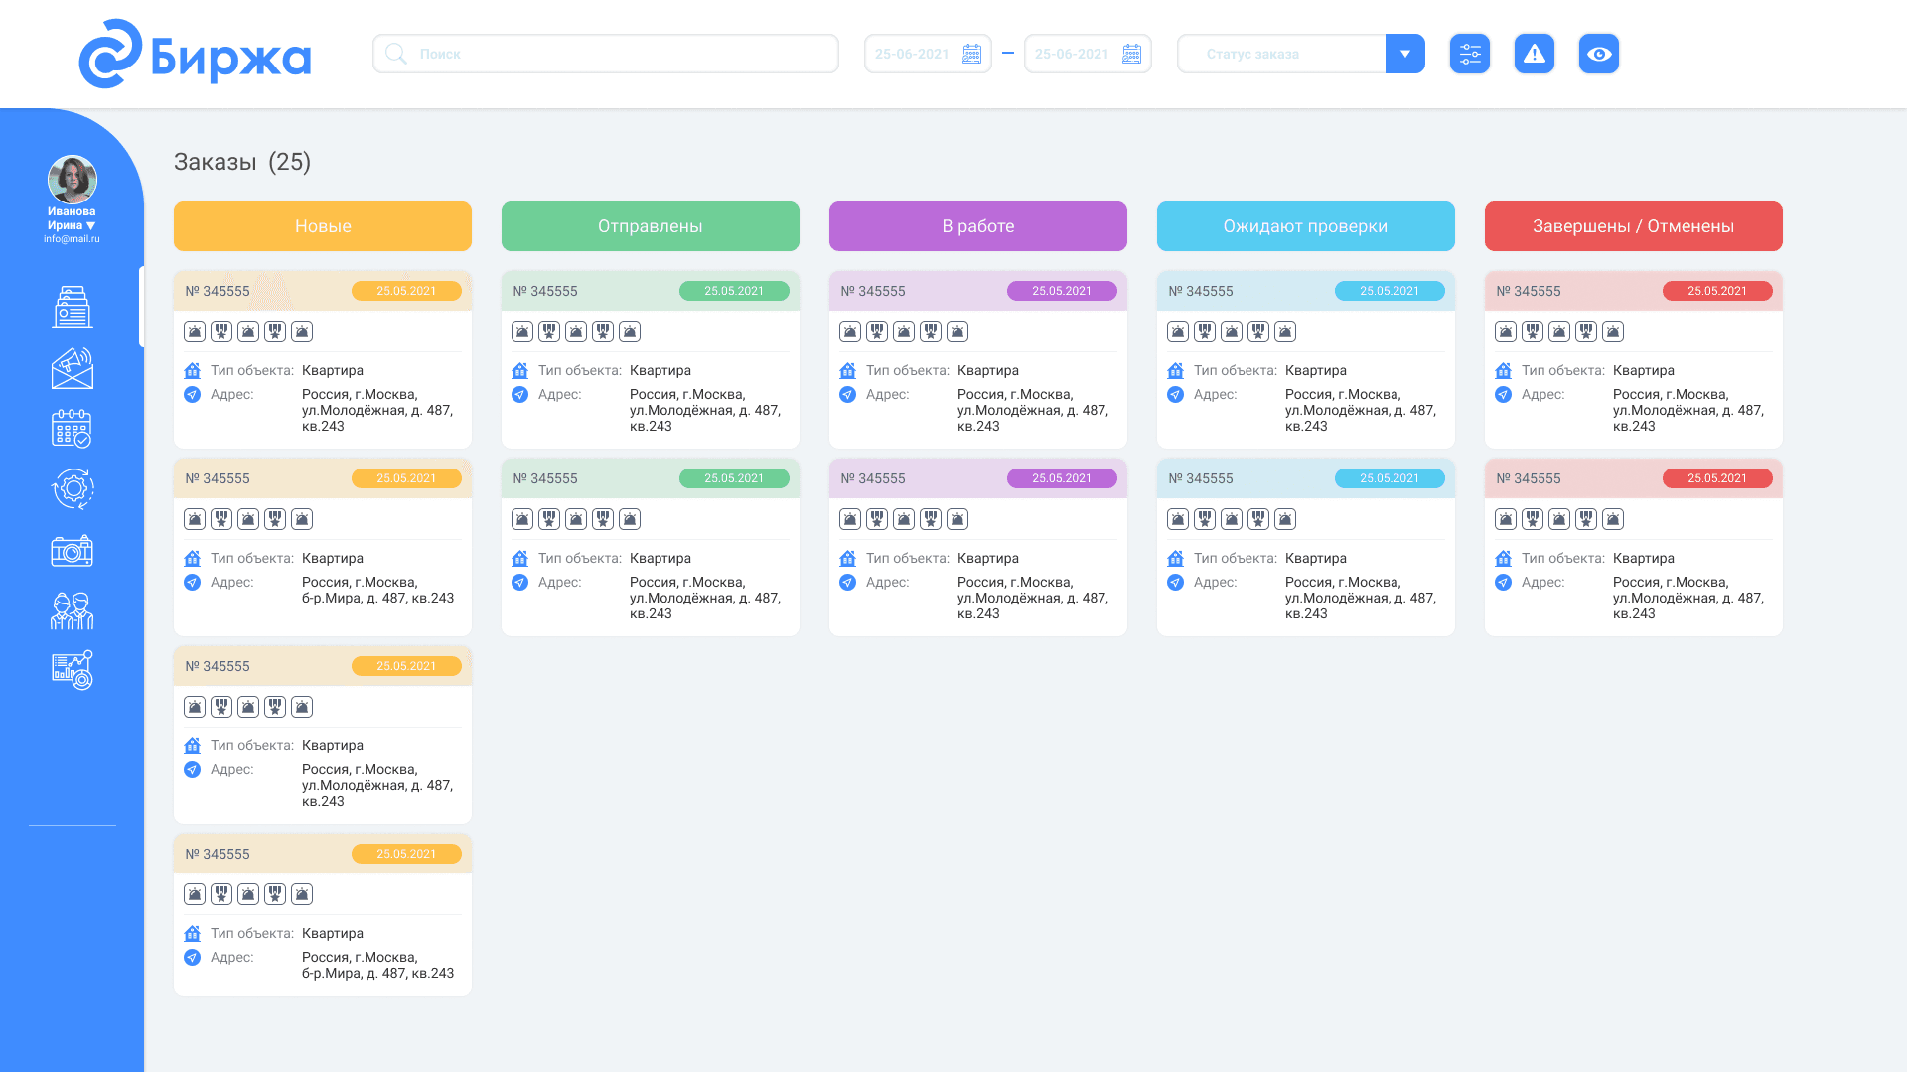Open the calendar schedule icon in the sidebar
Image resolution: width=1907 pixels, height=1072 pixels.
point(72,429)
